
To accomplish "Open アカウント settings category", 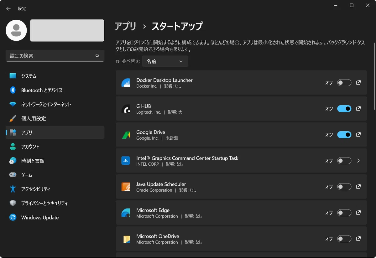I will [55, 147].
